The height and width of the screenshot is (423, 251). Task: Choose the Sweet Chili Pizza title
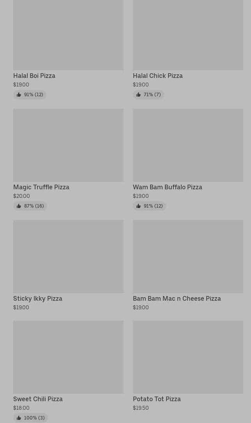pos(38,399)
